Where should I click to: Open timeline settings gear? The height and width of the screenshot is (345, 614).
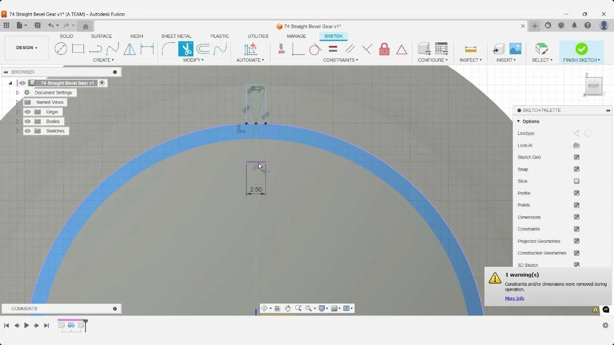(605, 325)
